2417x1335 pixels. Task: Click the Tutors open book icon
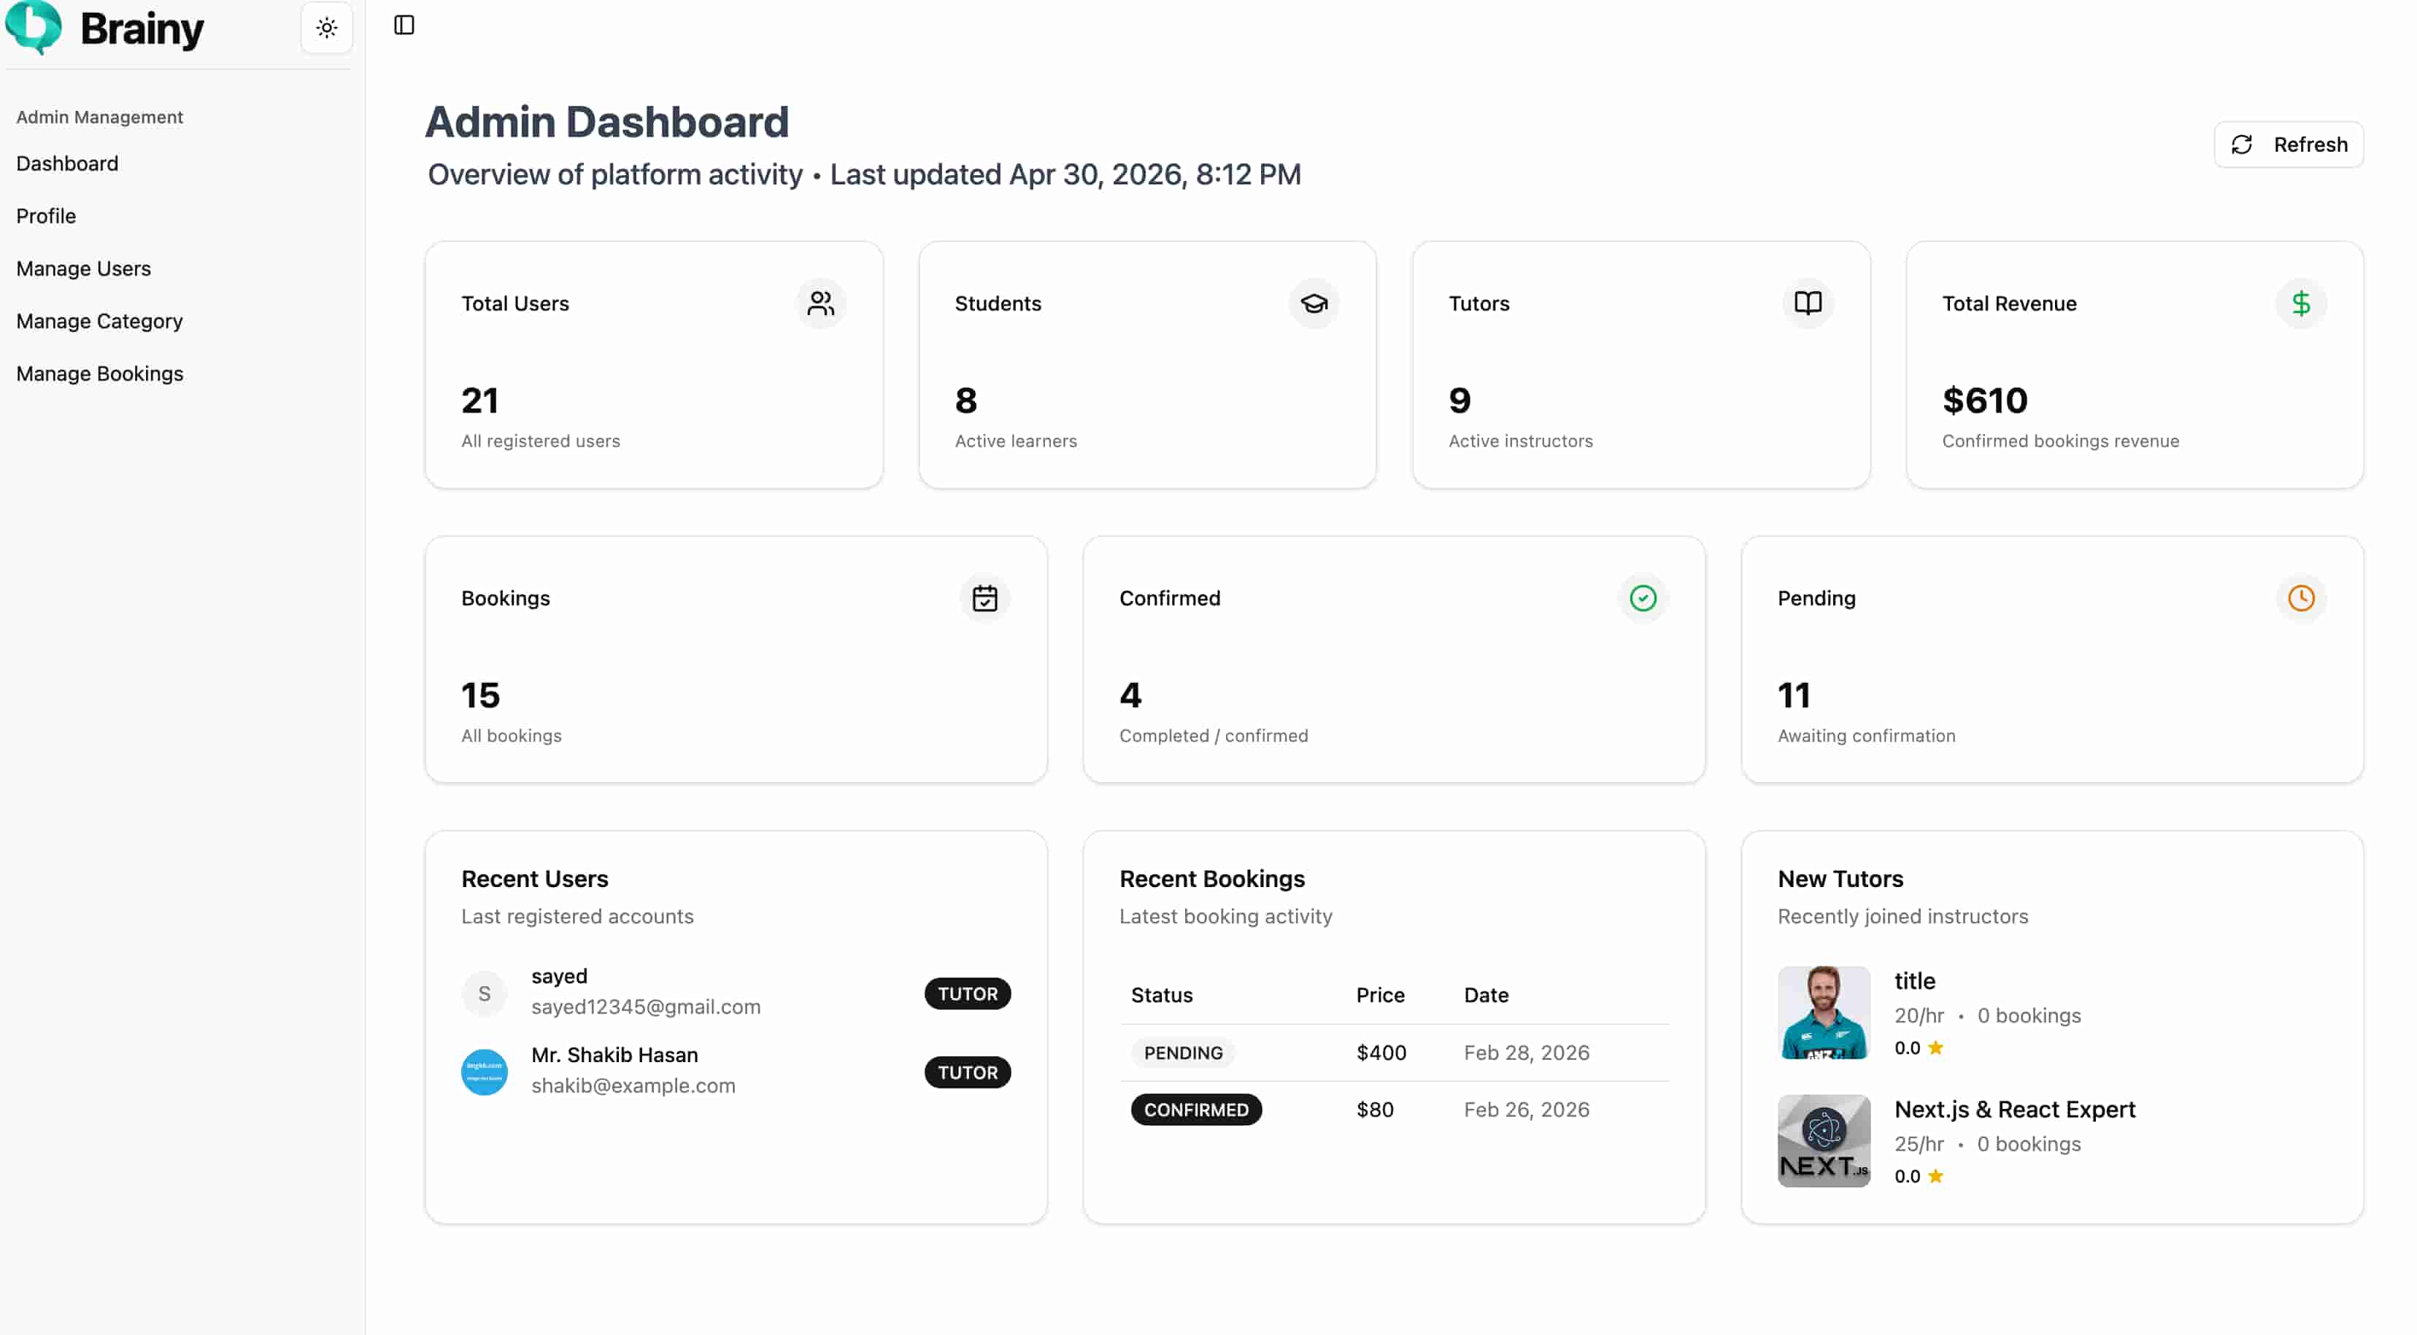[x=1808, y=303]
